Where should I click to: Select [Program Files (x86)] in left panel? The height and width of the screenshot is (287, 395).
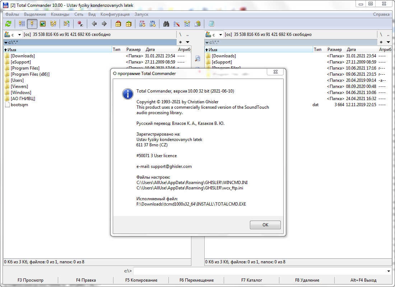point(30,74)
